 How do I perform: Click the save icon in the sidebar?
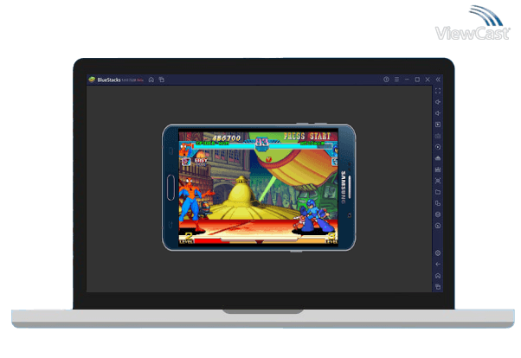click(x=438, y=169)
